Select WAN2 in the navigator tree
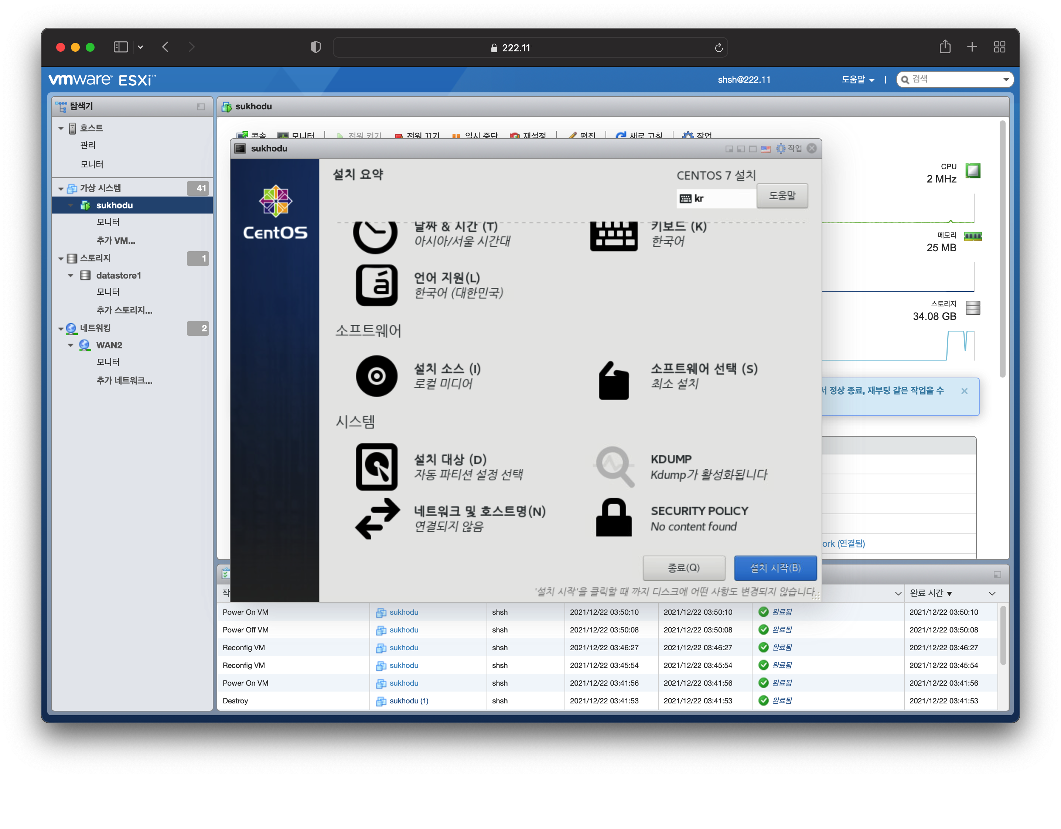Screen dimensions: 1061x829 pyautogui.click(x=109, y=345)
